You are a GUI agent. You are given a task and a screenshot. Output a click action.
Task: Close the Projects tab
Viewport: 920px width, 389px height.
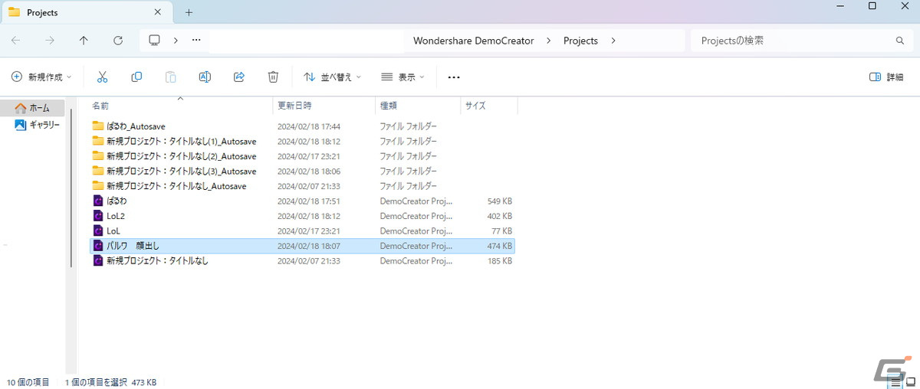[x=157, y=12]
